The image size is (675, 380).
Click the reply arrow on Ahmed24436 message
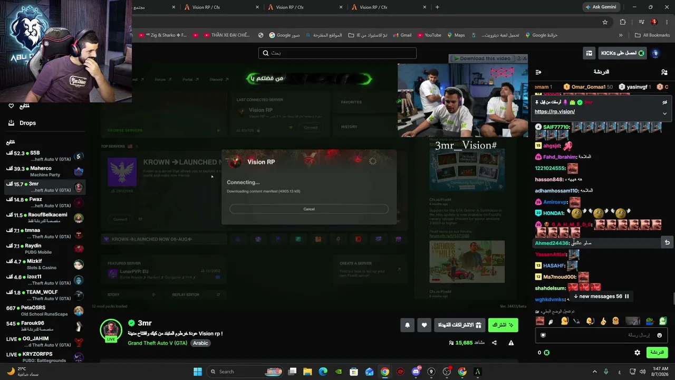(667, 242)
